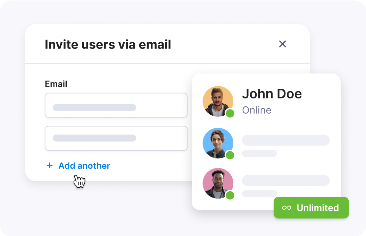The width and height of the screenshot is (366, 236).
Task: Click John Doe's green online status dot
Action: click(x=230, y=113)
